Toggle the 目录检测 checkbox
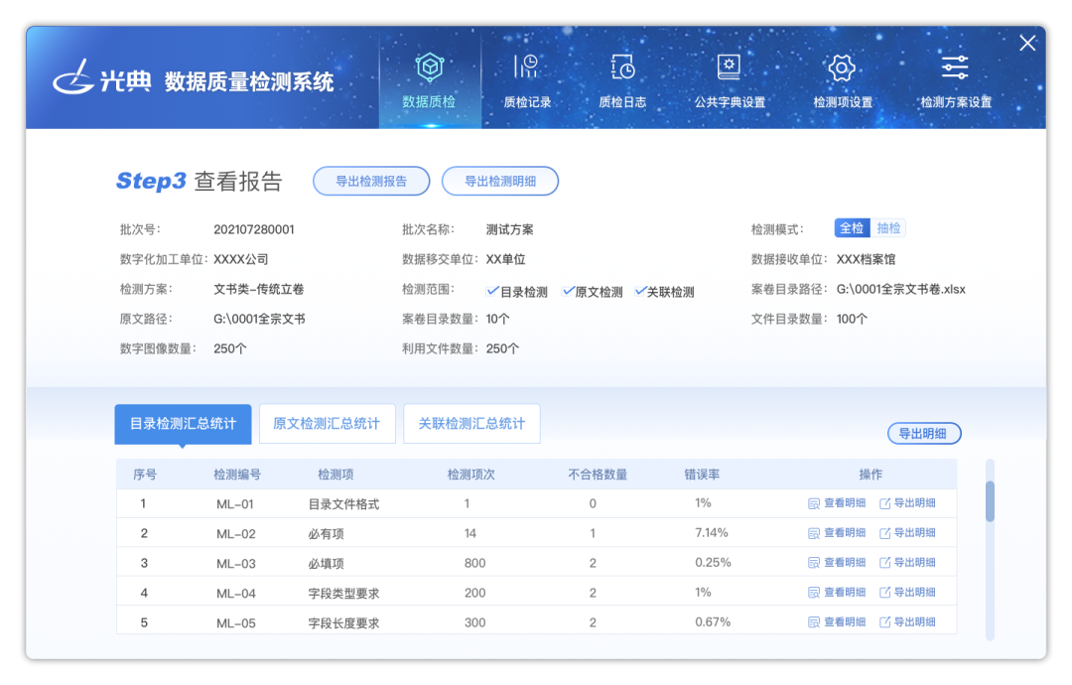The width and height of the screenshot is (1072, 685). click(x=492, y=291)
